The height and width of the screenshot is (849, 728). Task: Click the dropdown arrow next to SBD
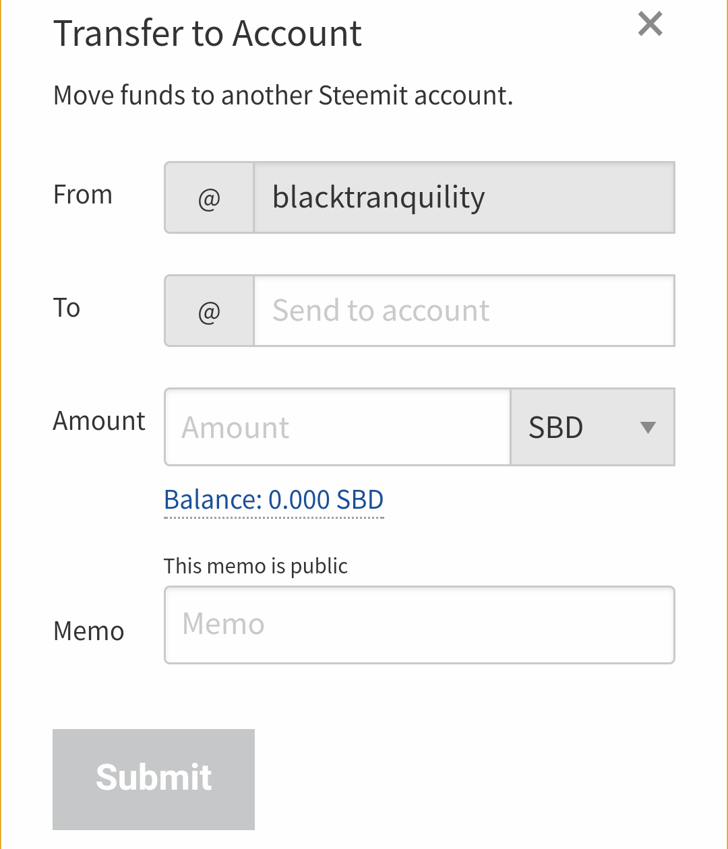click(648, 427)
